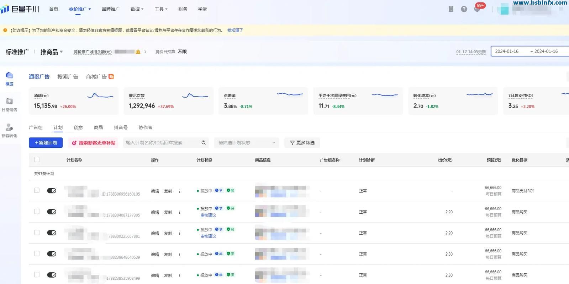Click the 搜索新客无单补贴 button

[94, 143]
